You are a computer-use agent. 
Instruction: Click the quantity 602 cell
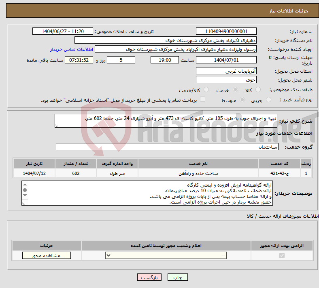[76, 173]
